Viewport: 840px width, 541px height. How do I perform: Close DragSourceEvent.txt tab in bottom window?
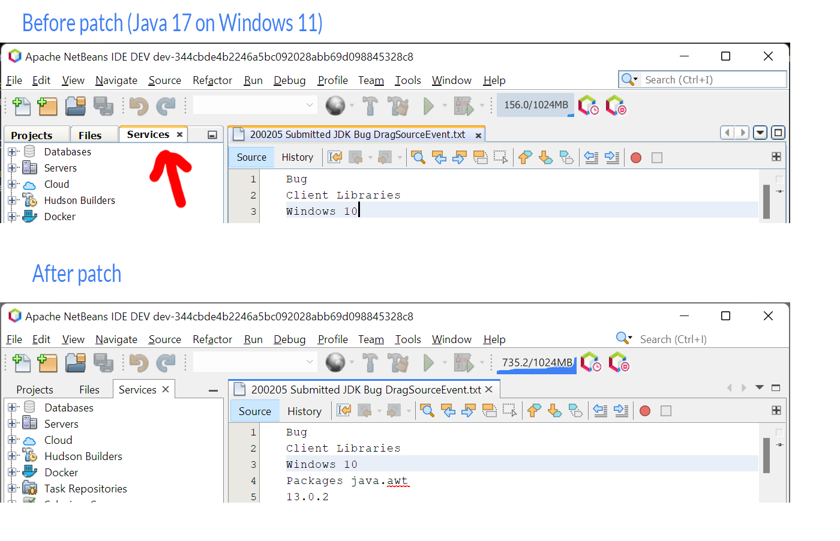pyautogui.click(x=489, y=389)
